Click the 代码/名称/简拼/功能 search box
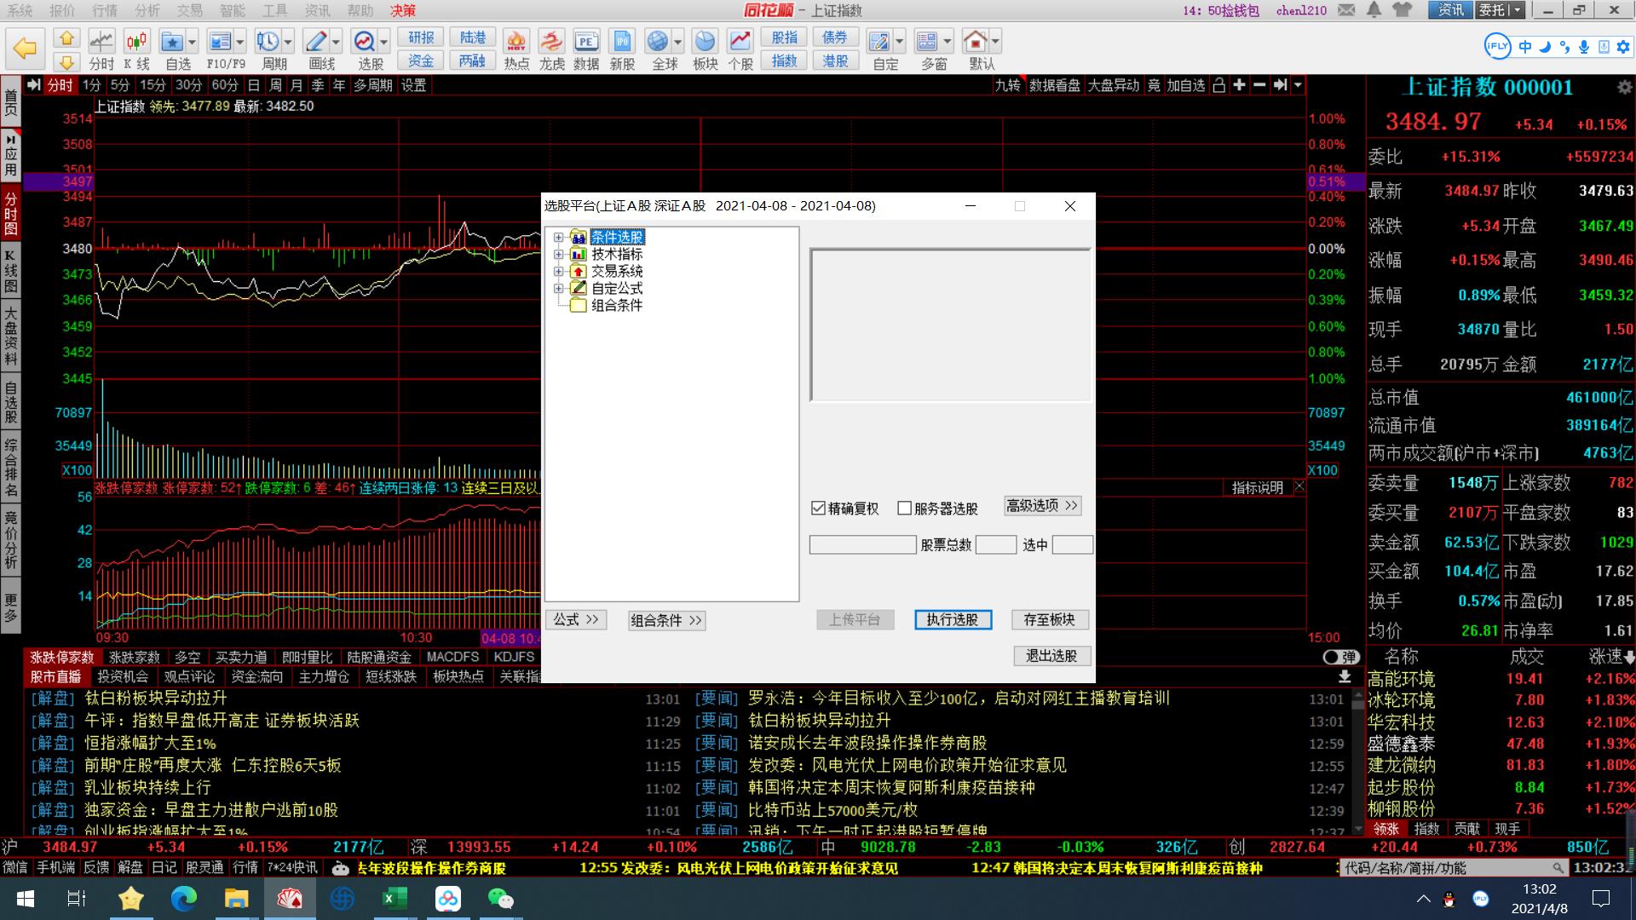Image resolution: width=1636 pixels, height=920 pixels. tap(1449, 868)
